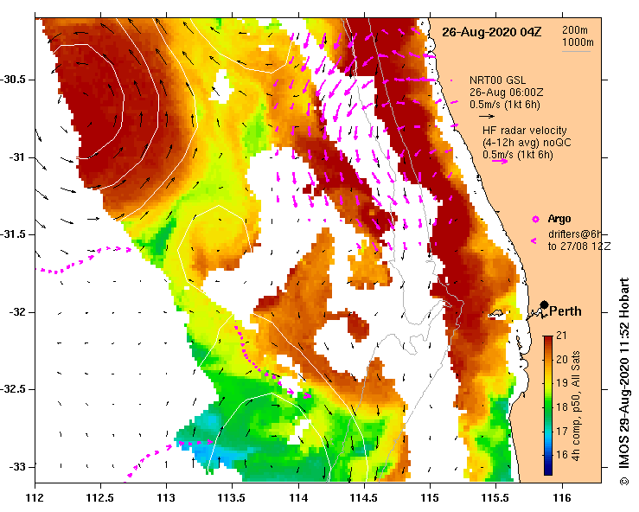Click latitude axis label -30.5
Image resolution: width=639 pixels, height=512 pixels.
tap(13, 80)
